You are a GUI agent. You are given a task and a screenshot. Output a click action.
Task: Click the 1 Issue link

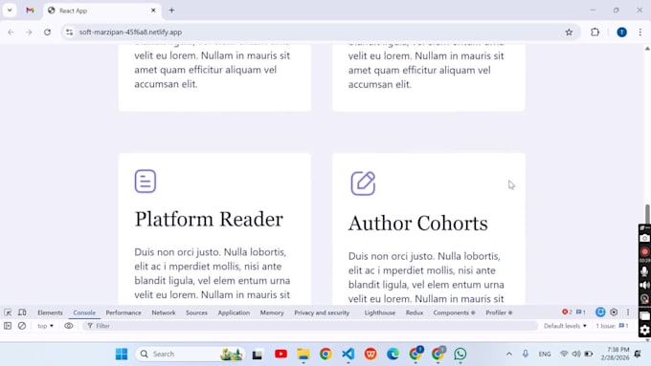pyautogui.click(x=612, y=326)
